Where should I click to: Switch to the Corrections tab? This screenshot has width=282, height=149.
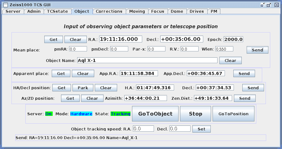pyautogui.click(x=109, y=11)
